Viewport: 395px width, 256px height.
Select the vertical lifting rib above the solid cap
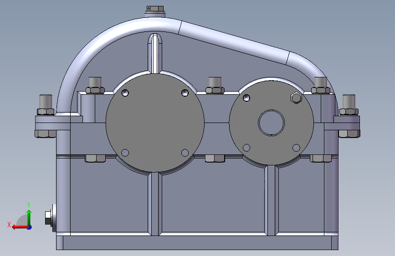[x=155, y=53]
